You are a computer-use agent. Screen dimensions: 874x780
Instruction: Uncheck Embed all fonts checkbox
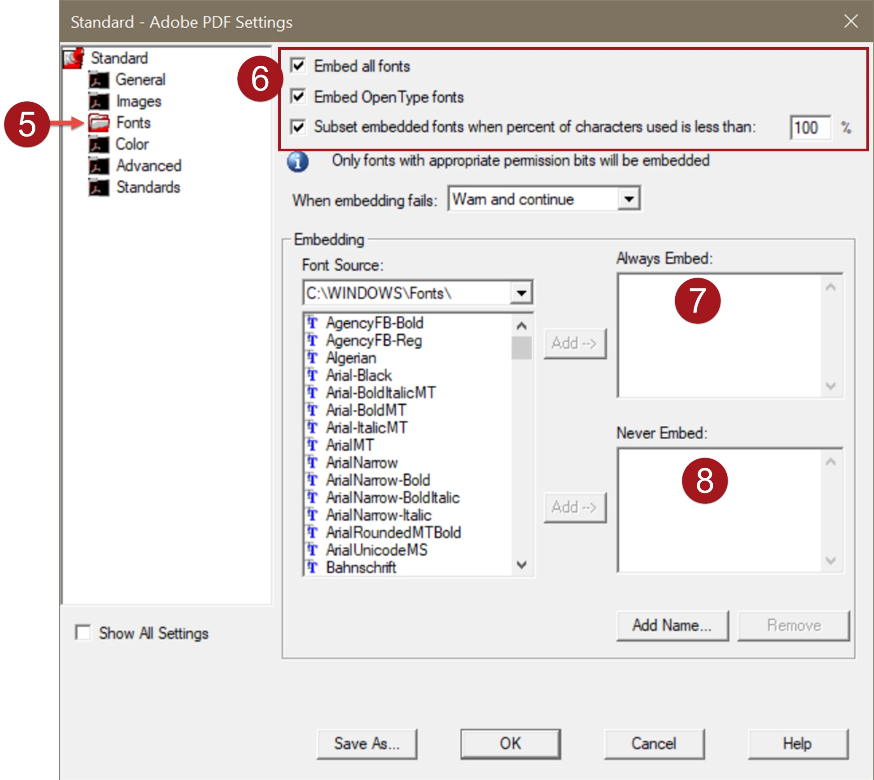click(x=298, y=66)
